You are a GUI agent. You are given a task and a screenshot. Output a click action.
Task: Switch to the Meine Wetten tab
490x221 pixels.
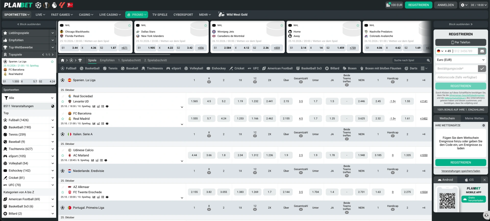(x=474, y=118)
